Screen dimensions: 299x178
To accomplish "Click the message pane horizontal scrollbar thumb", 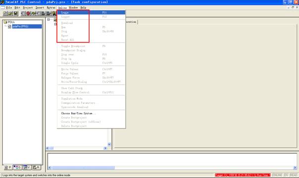I will coord(83,168).
